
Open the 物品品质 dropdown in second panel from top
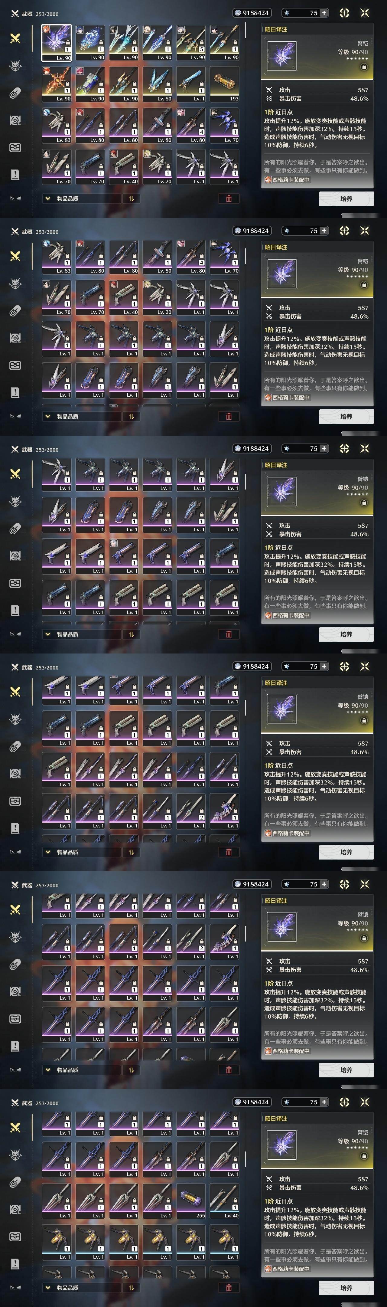81,416
